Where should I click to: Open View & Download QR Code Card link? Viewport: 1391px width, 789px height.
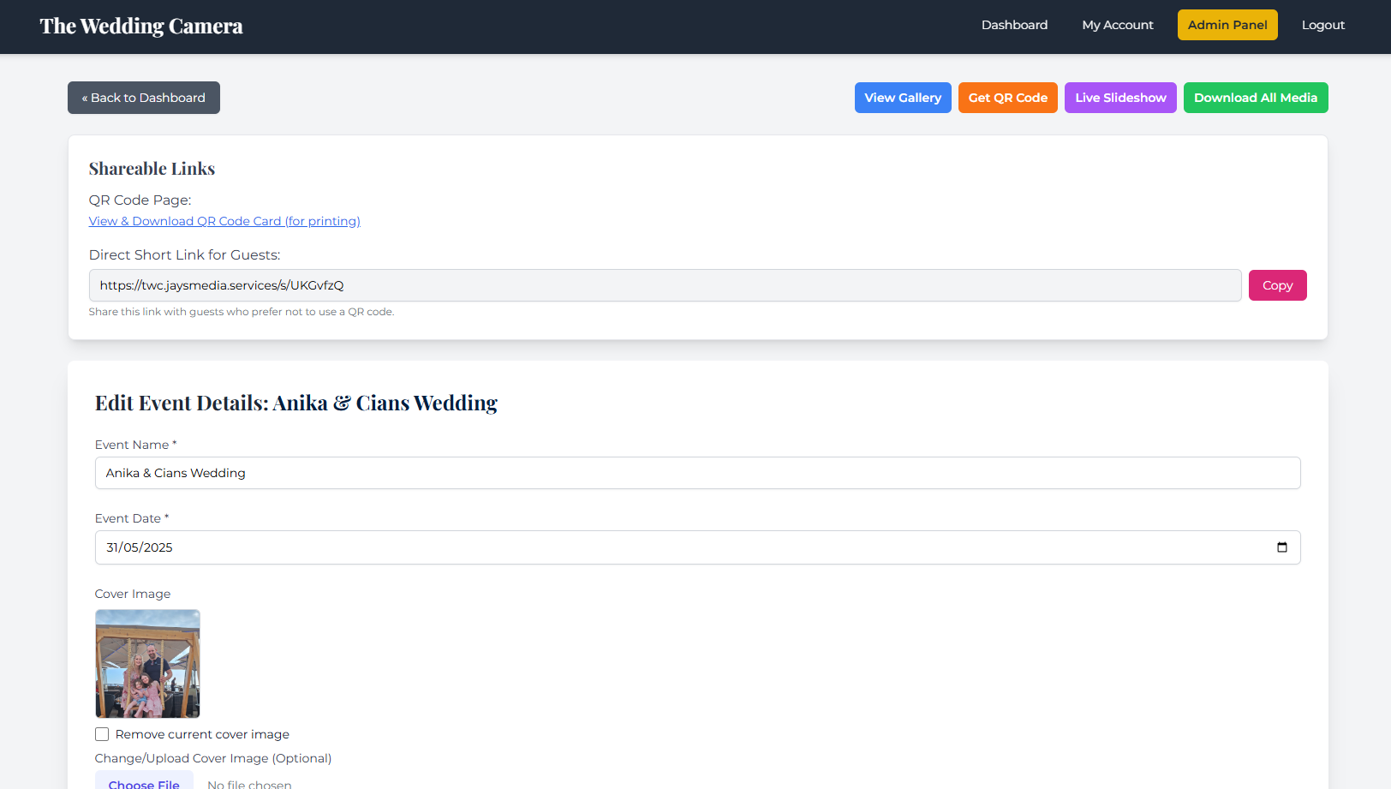coord(224,221)
